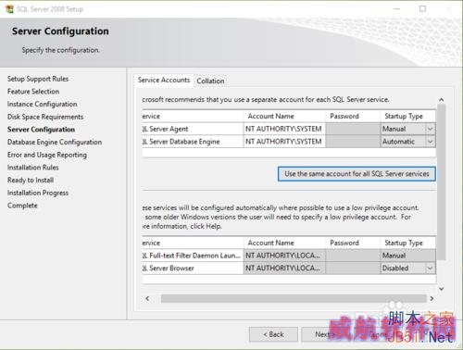Switch to the Collation tab
Viewport: 463px width, 350px height.
(x=210, y=81)
